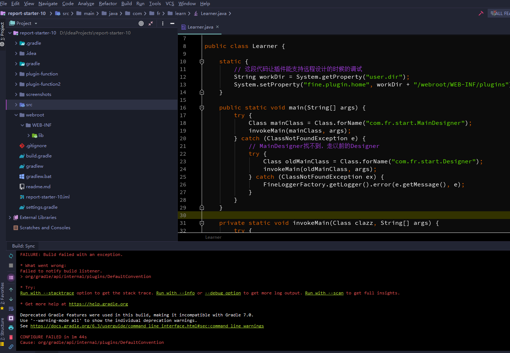Viewport: 510px width, 353px height.
Task: Open the Project view dropdown
Action: coord(24,23)
